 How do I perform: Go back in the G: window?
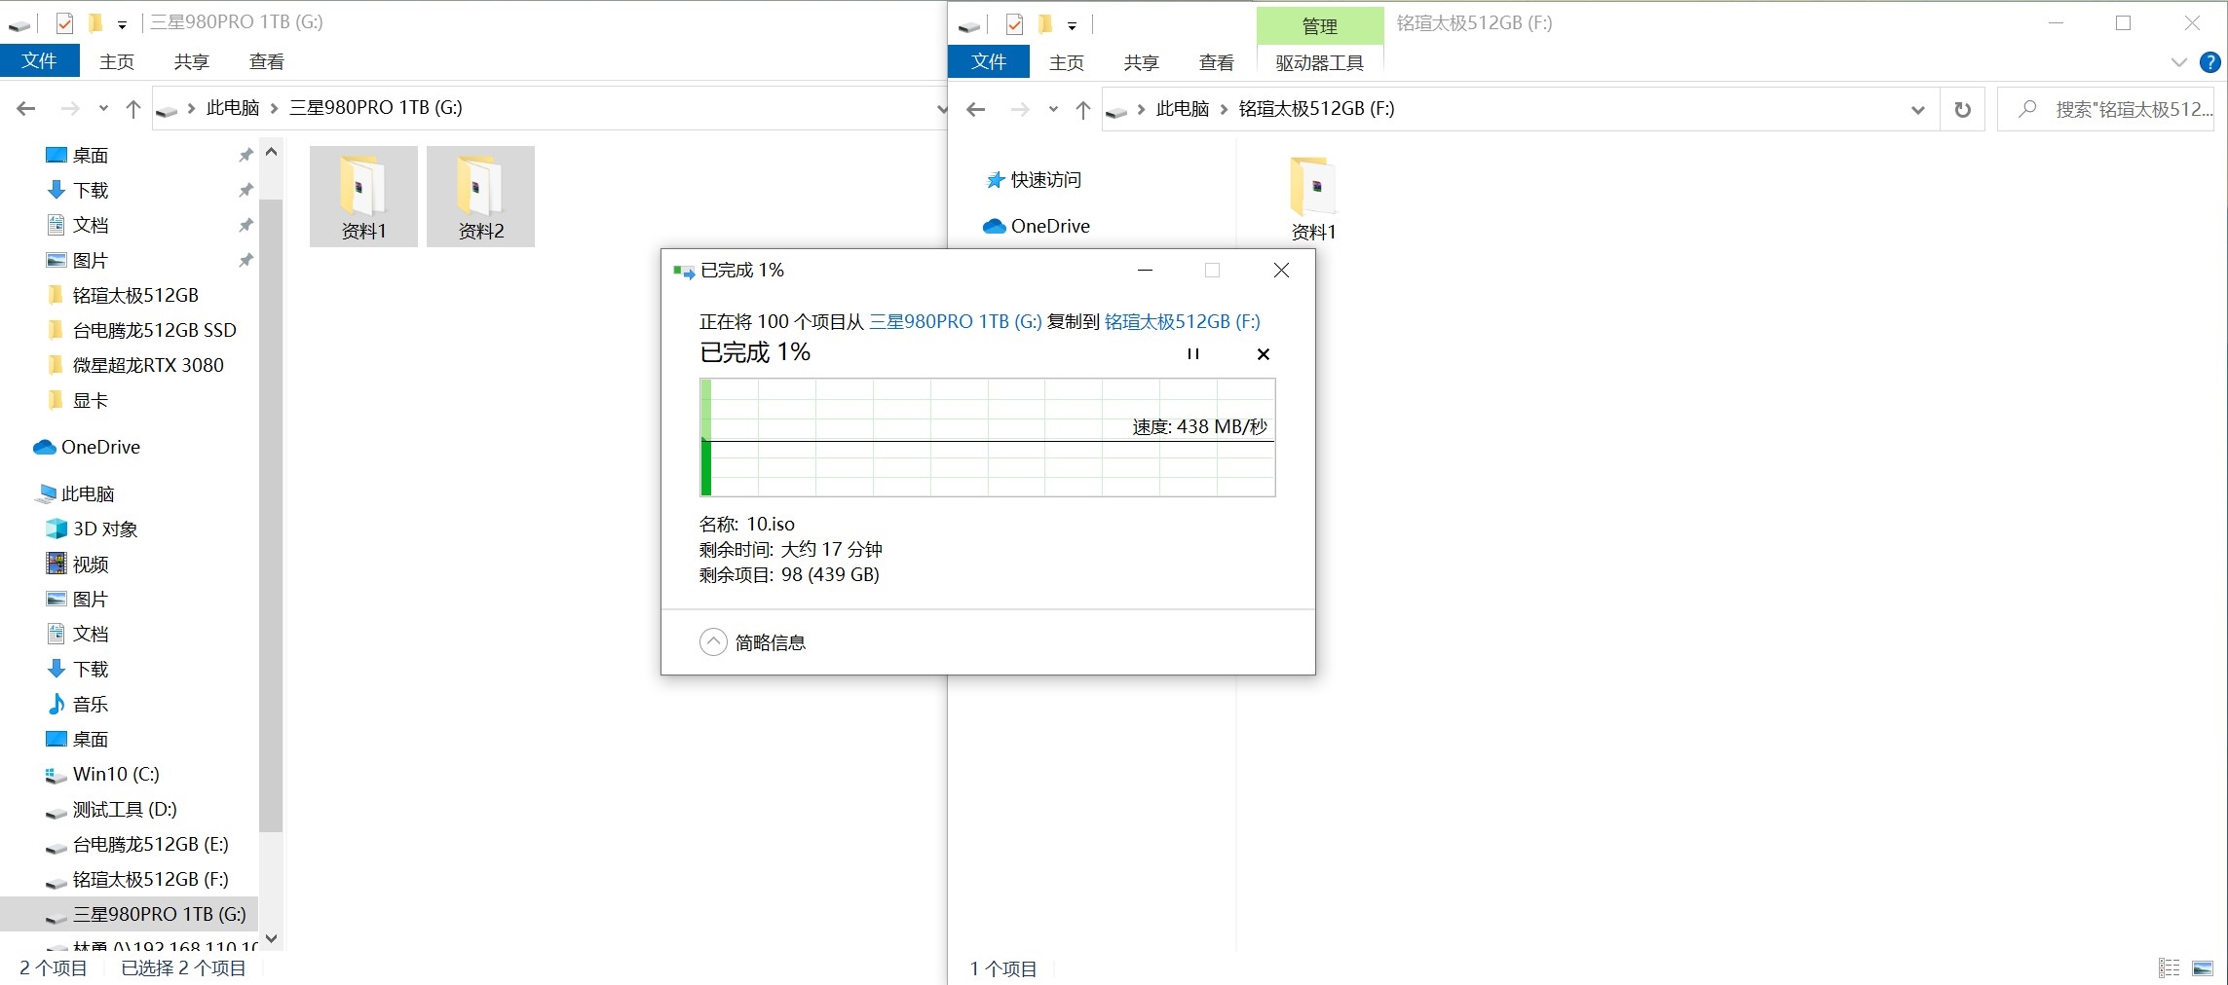point(26,108)
